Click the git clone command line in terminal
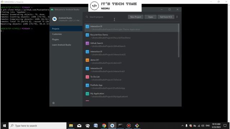Screen dimensions: 230x129 pyautogui.click(x=25, y=10)
